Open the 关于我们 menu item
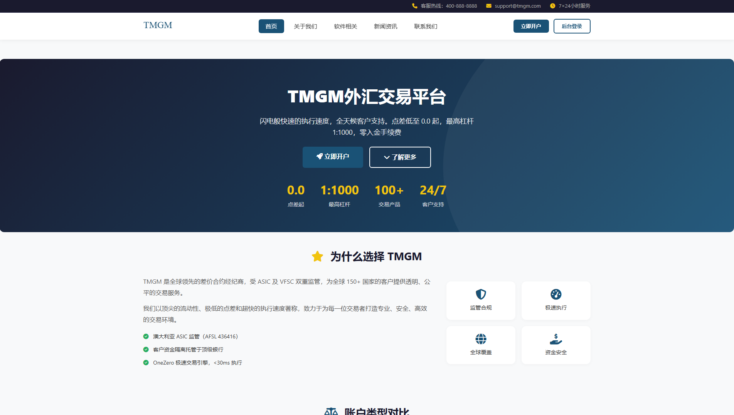 tap(305, 26)
